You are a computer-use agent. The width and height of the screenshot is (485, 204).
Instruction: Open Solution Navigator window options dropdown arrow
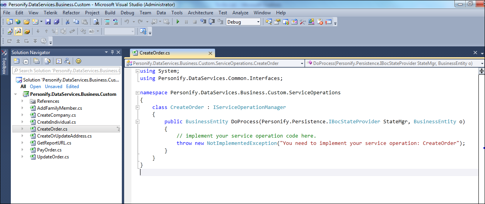(x=106, y=52)
